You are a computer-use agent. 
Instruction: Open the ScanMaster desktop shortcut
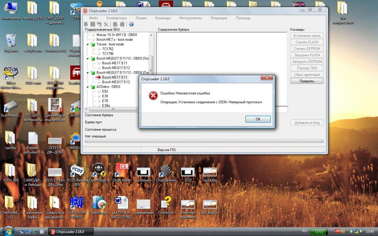pyautogui.click(x=11, y=109)
